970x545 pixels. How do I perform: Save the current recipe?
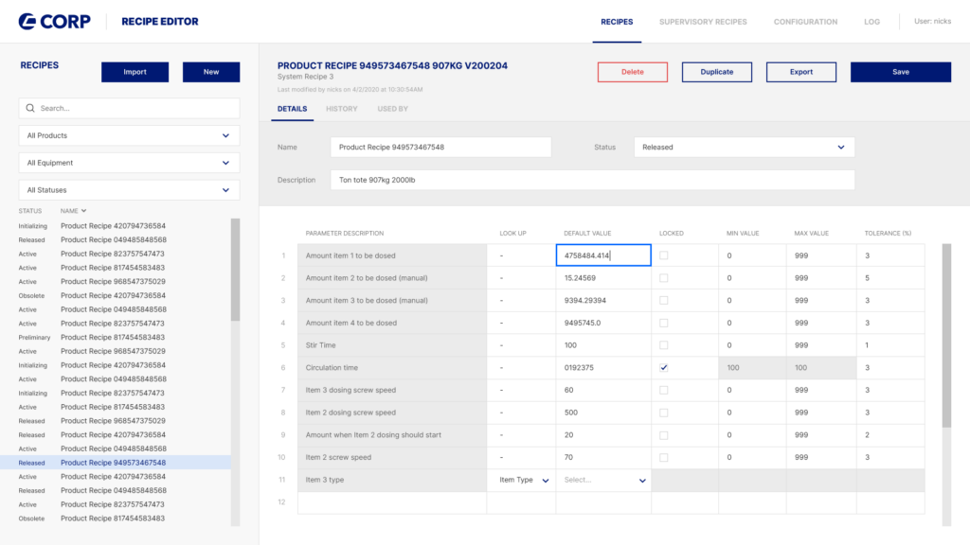[900, 72]
